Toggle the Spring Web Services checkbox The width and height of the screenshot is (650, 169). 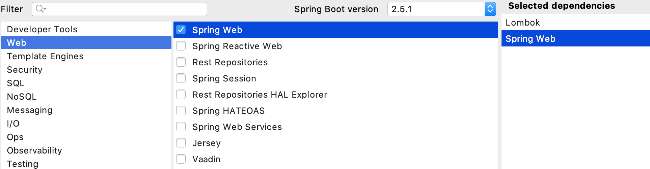tap(181, 127)
